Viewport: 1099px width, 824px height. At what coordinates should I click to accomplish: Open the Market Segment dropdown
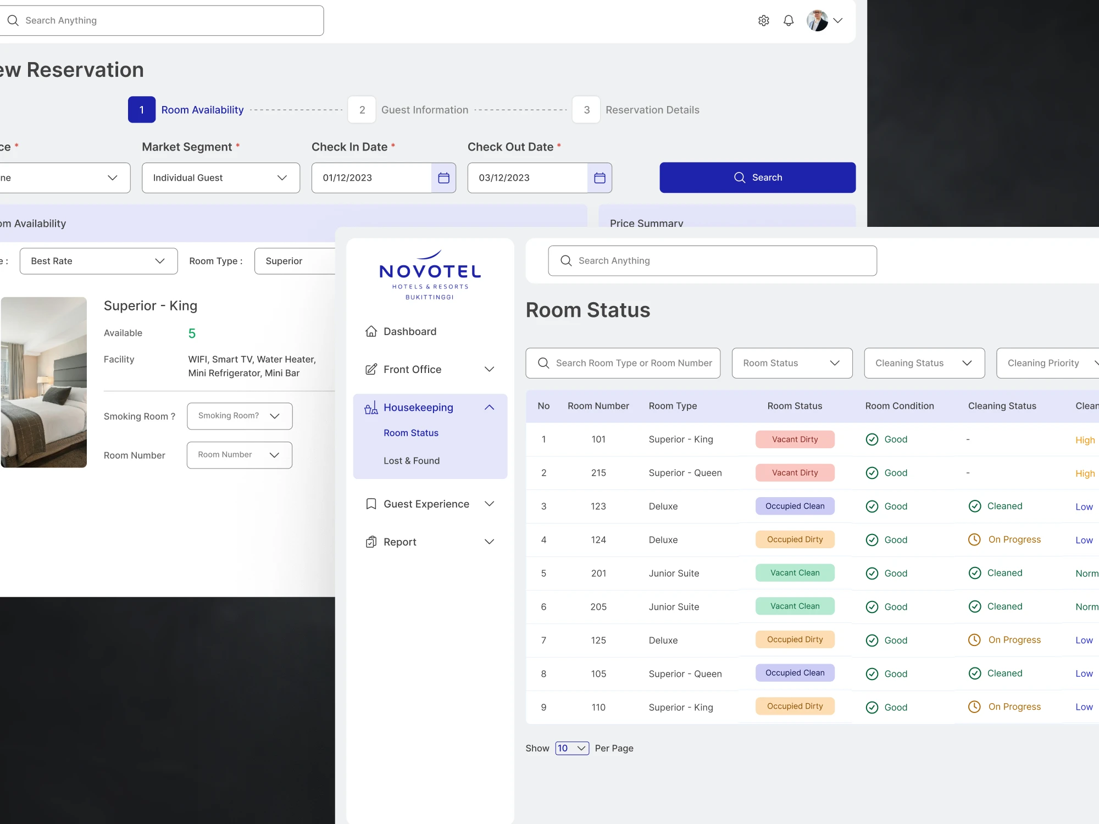point(220,178)
